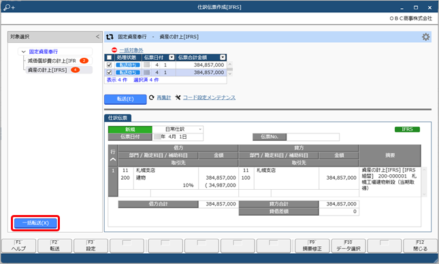Viewport: 439px width, 264px height.
Task: Open the settings gear icon
Action: tap(425, 37)
